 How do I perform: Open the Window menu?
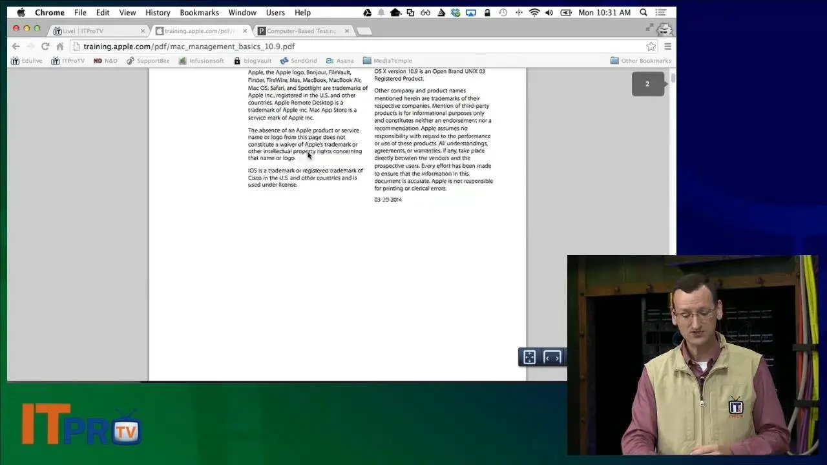click(x=242, y=12)
